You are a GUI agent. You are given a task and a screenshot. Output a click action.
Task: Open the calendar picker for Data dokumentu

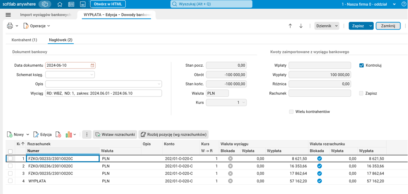(92, 66)
